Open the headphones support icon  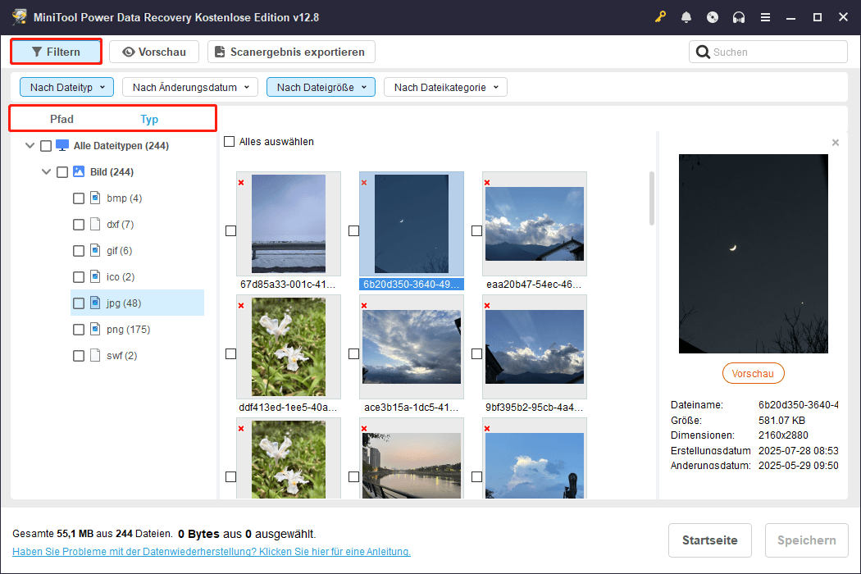click(739, 17)
